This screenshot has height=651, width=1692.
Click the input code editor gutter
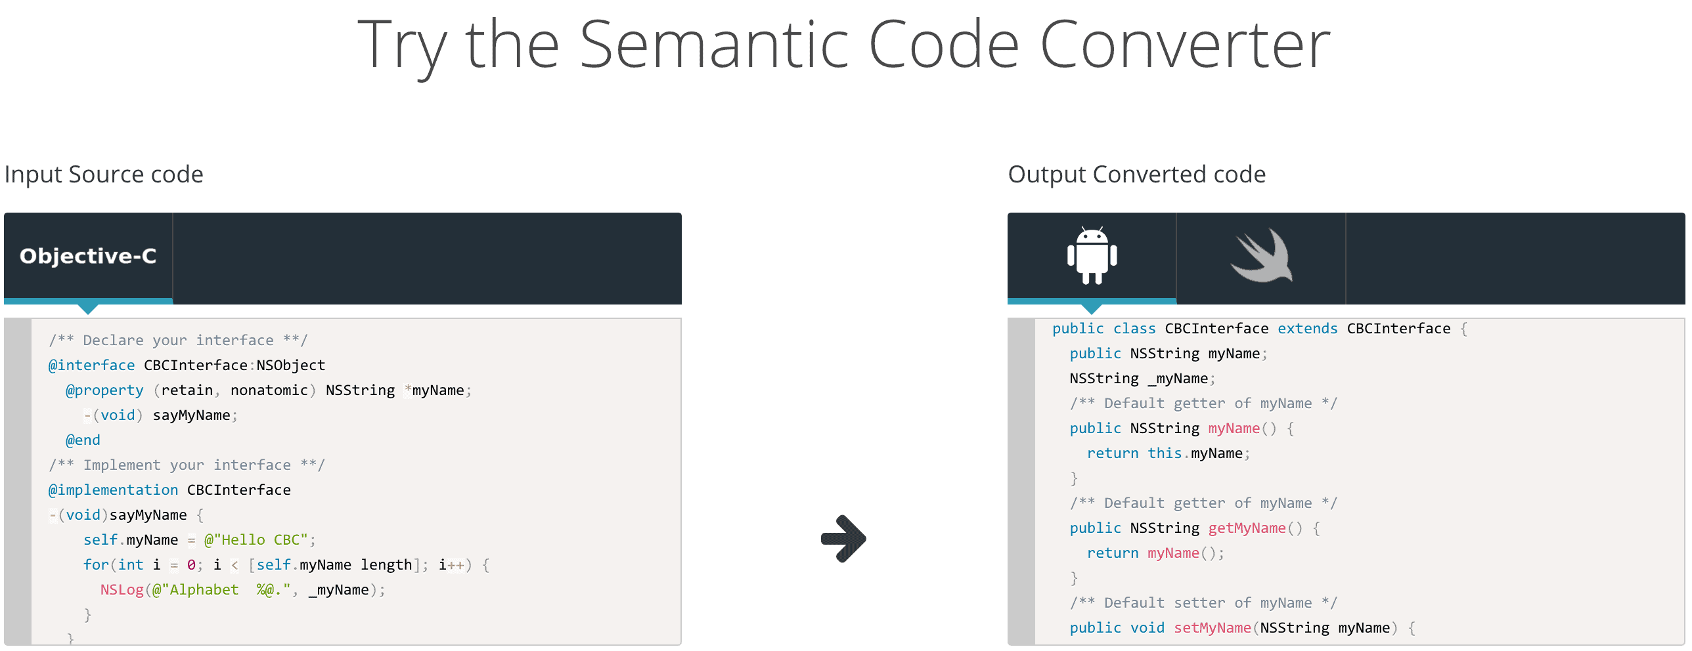click(18, 482)
